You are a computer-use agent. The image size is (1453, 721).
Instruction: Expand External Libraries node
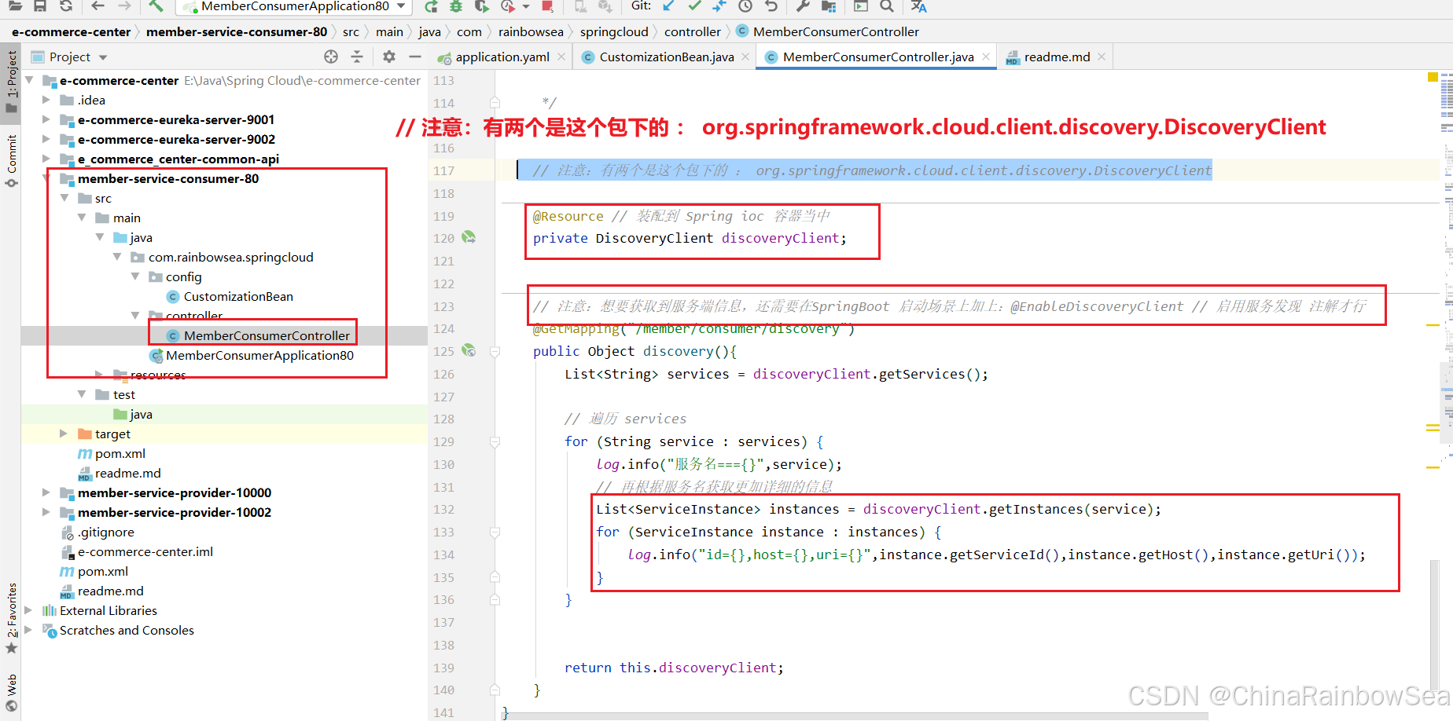(29, 610)
